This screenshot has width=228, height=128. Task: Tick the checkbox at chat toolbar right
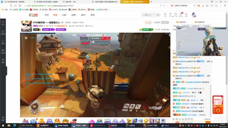[203, 119]
